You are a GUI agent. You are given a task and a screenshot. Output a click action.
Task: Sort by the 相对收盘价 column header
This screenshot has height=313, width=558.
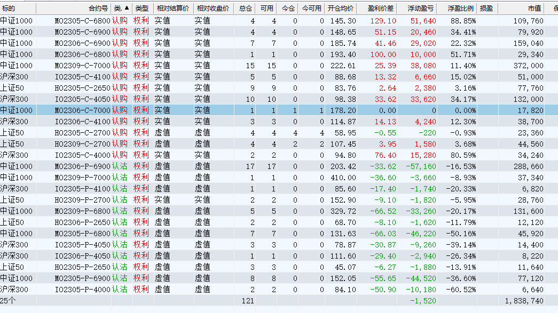[x=214, y=8]
